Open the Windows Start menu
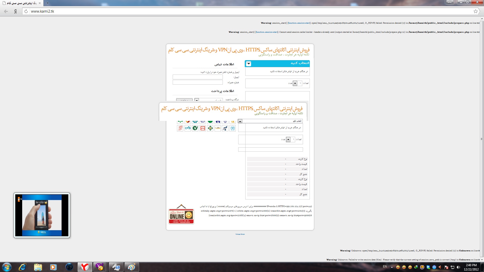Screen dimensions: 484x272 click(x=7, y=267)
